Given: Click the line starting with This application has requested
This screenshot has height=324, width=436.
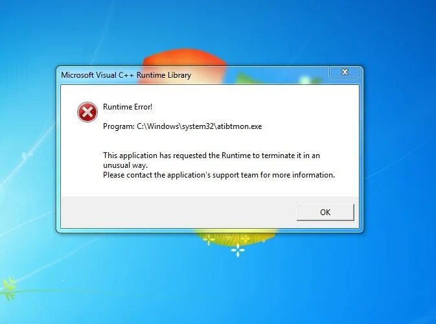Looking at the screenshot, I should 211,156.
